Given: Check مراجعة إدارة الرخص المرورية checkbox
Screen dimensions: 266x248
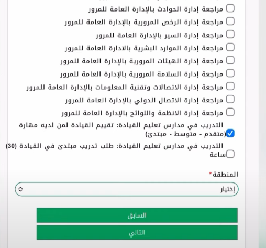Looking at the screenshot, I should coord(230,21).
